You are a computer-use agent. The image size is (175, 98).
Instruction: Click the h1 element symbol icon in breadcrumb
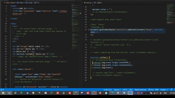36,3
